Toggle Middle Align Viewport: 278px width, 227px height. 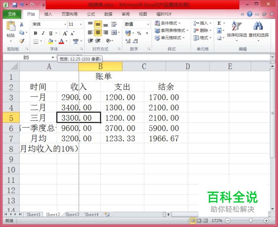(x=98, y=24)
